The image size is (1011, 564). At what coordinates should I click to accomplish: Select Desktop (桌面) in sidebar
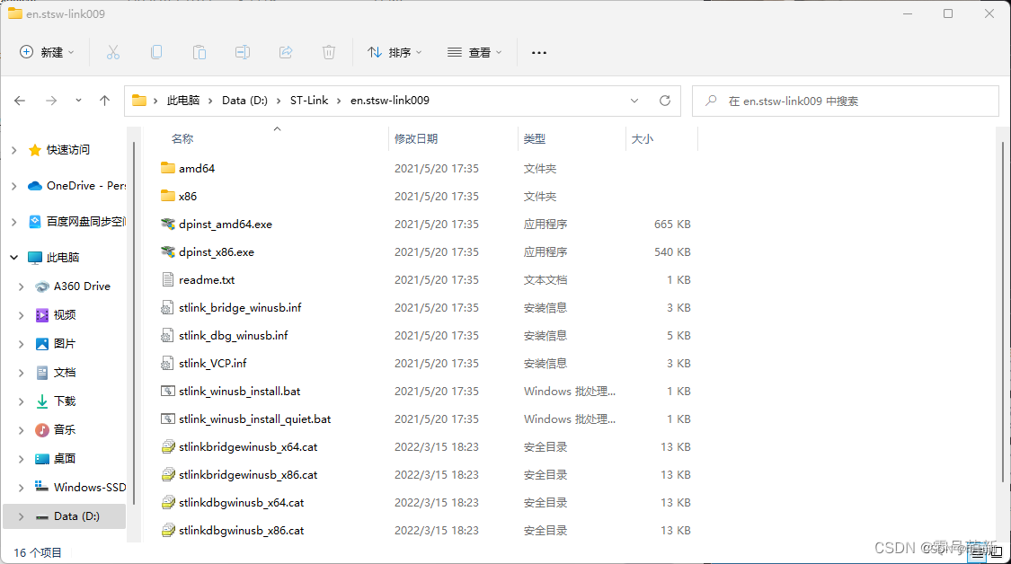click(x=65, y=458)
